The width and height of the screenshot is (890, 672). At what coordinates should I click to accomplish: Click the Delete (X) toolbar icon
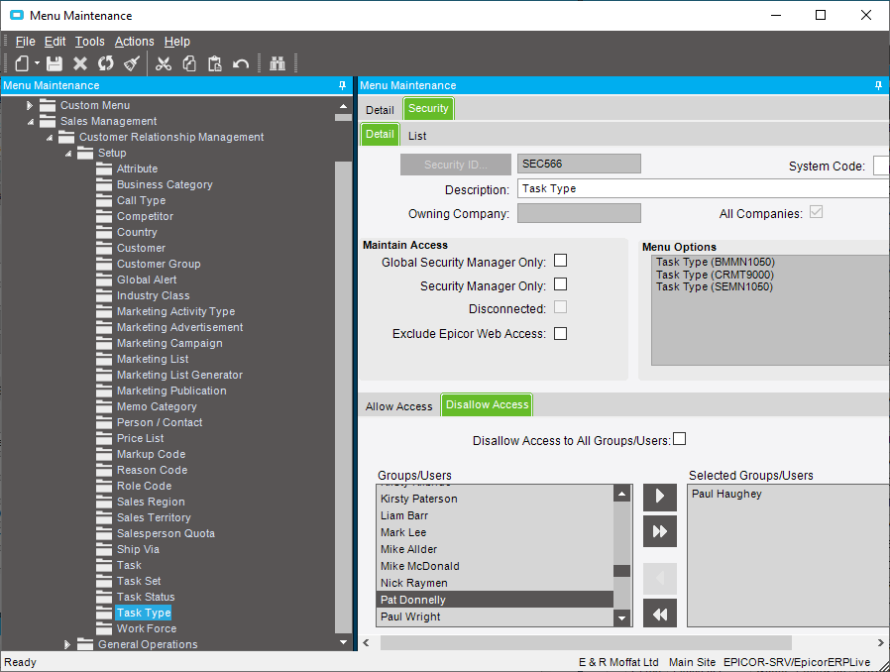click(x=80, y=63)
